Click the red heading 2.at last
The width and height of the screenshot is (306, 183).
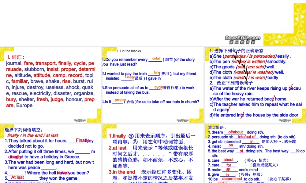pos(118,148)
